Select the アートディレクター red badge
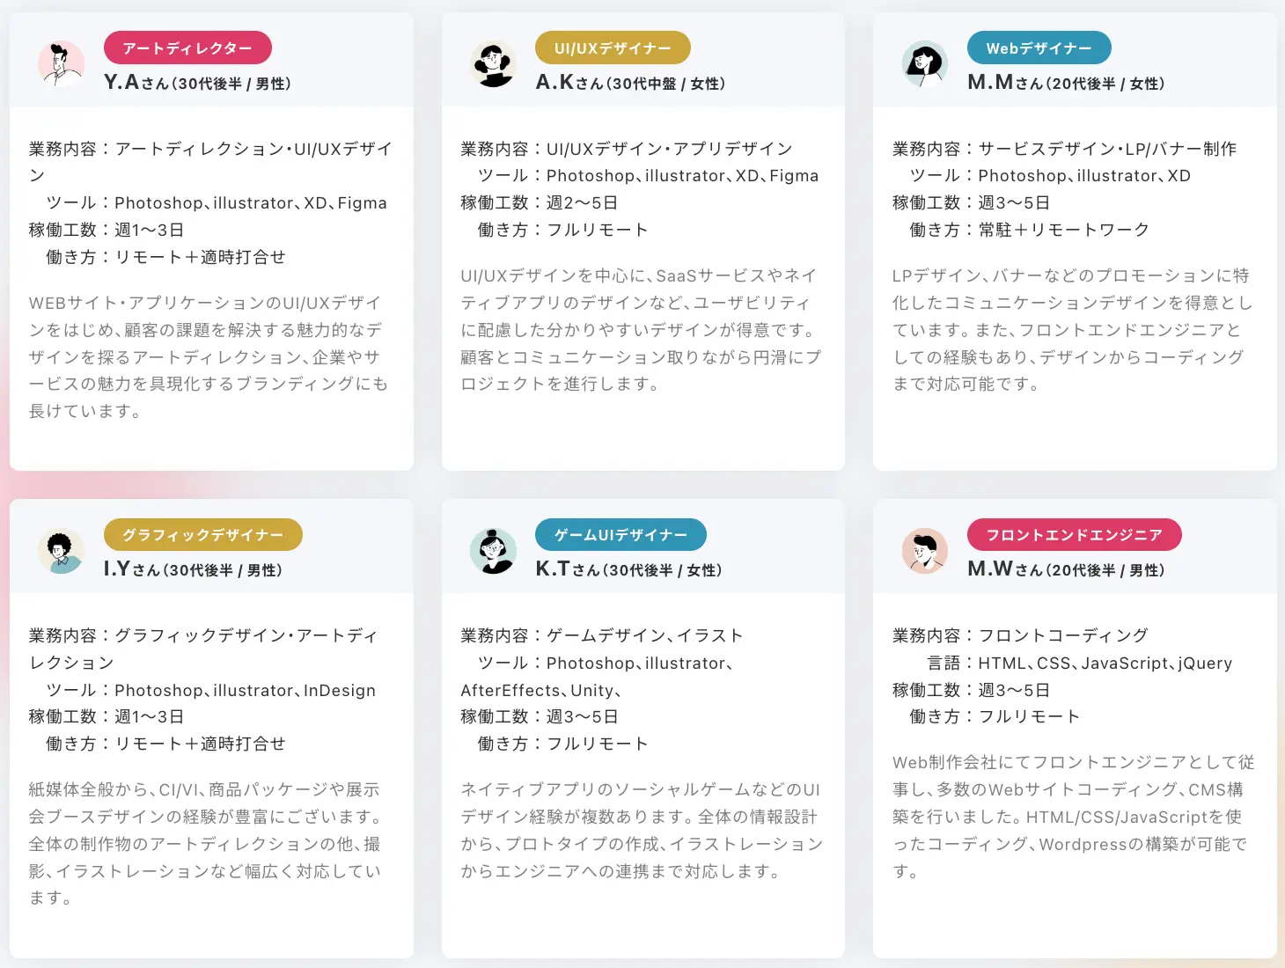The width and height of the screenshot is (1285, 968). (x=187, y=48)
